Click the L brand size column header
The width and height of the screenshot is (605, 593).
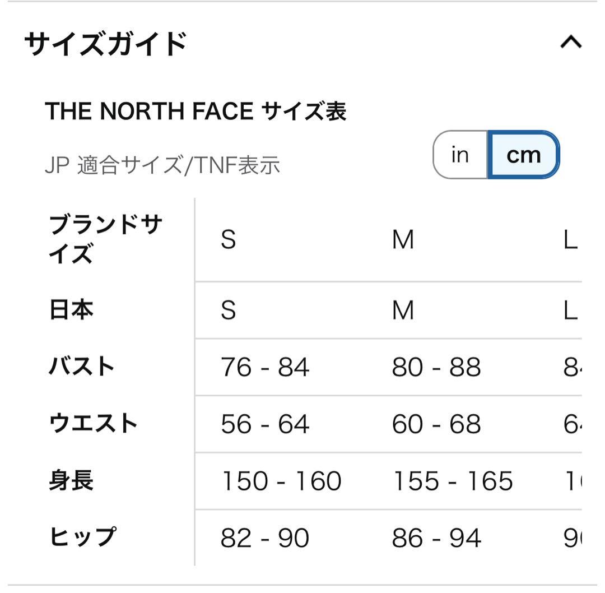(x=570, y=240)
